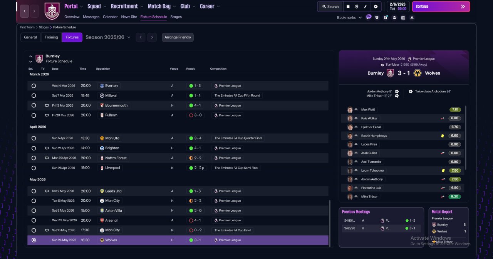Viewport: 493px width, 259px height.
Task: Click TV icon for Leeds Utd fixture
Action: (x=47, y=191)
